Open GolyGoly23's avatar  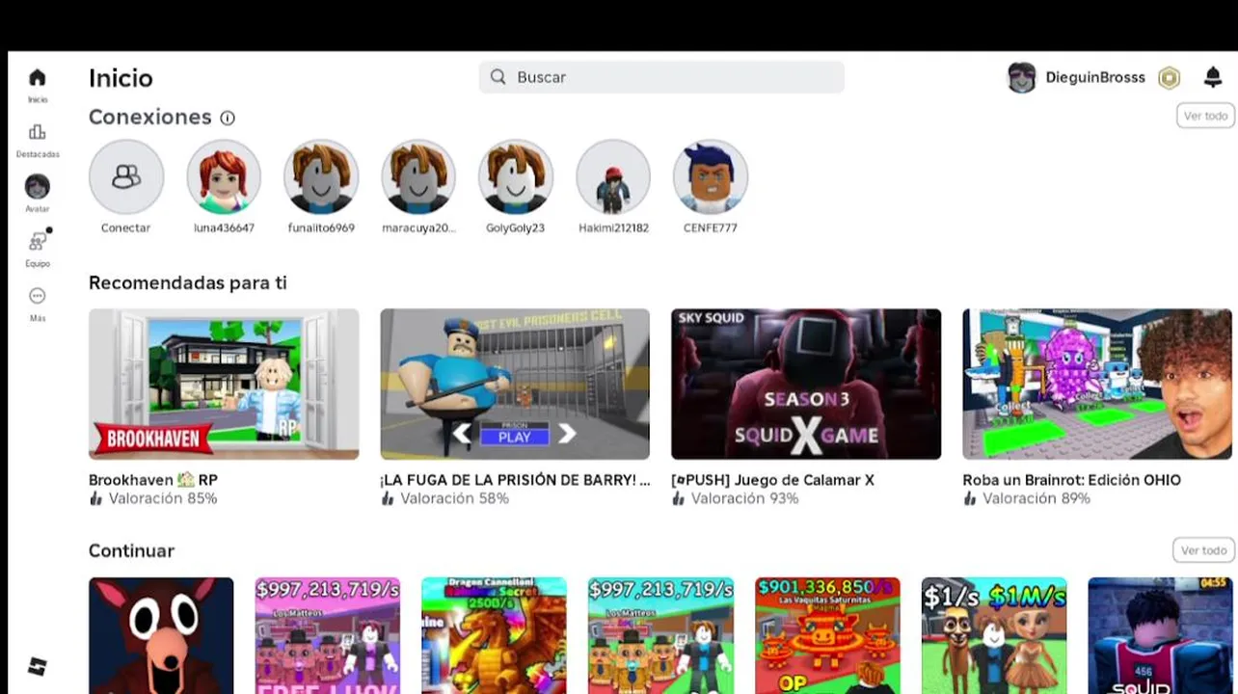(x=516, y=176)
